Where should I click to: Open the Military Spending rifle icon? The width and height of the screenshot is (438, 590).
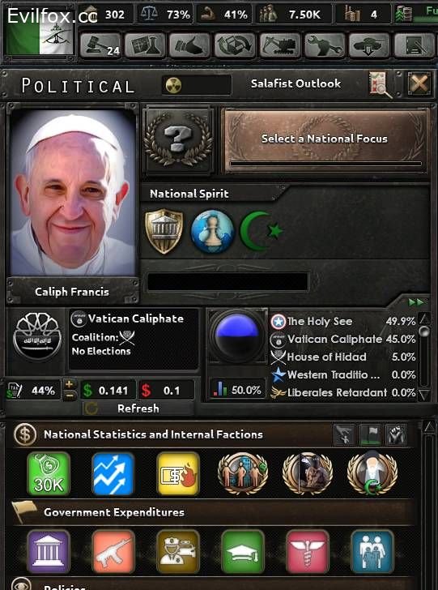[113, 551]
